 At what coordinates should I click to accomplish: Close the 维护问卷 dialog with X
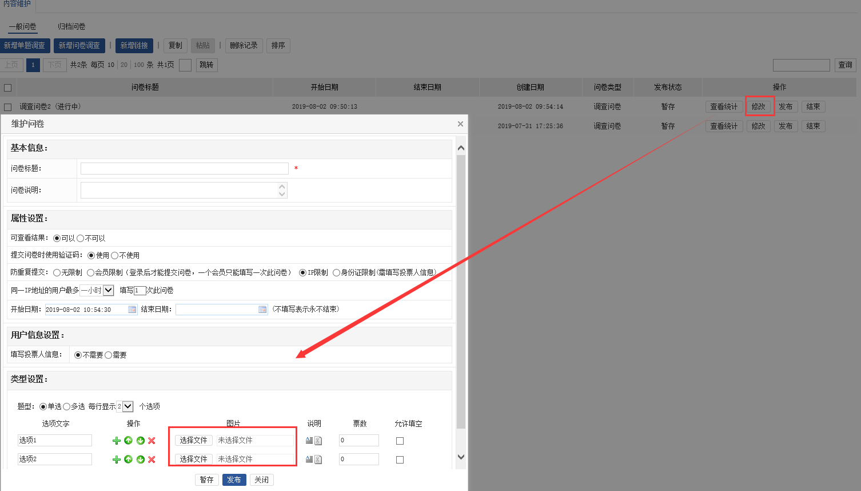coord(460,124)
